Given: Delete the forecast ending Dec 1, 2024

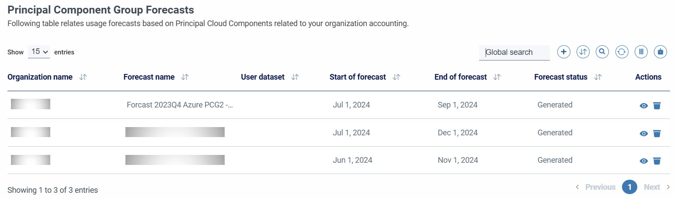Looking at the screenshot, I should point(657,133).
